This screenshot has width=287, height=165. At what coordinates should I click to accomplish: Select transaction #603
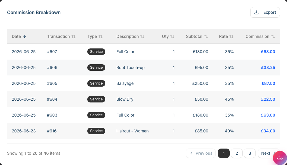coord(52,115)
